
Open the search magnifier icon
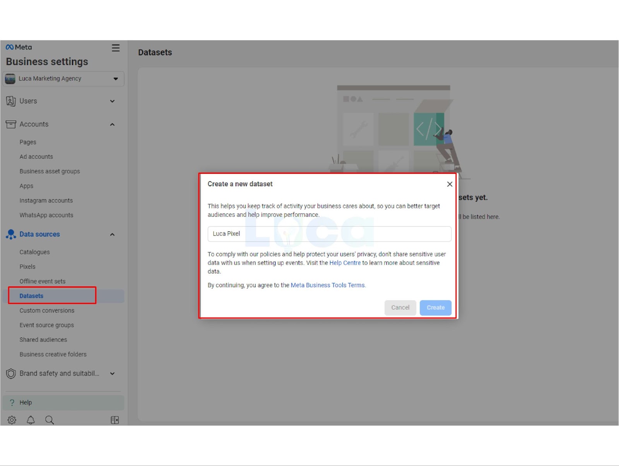[49, 420]
